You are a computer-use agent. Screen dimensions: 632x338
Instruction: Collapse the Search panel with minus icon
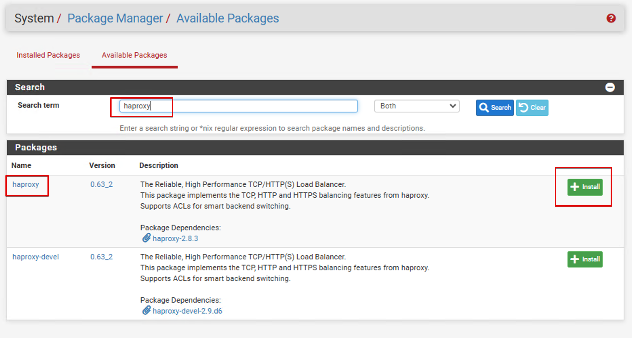coord(610,87)
